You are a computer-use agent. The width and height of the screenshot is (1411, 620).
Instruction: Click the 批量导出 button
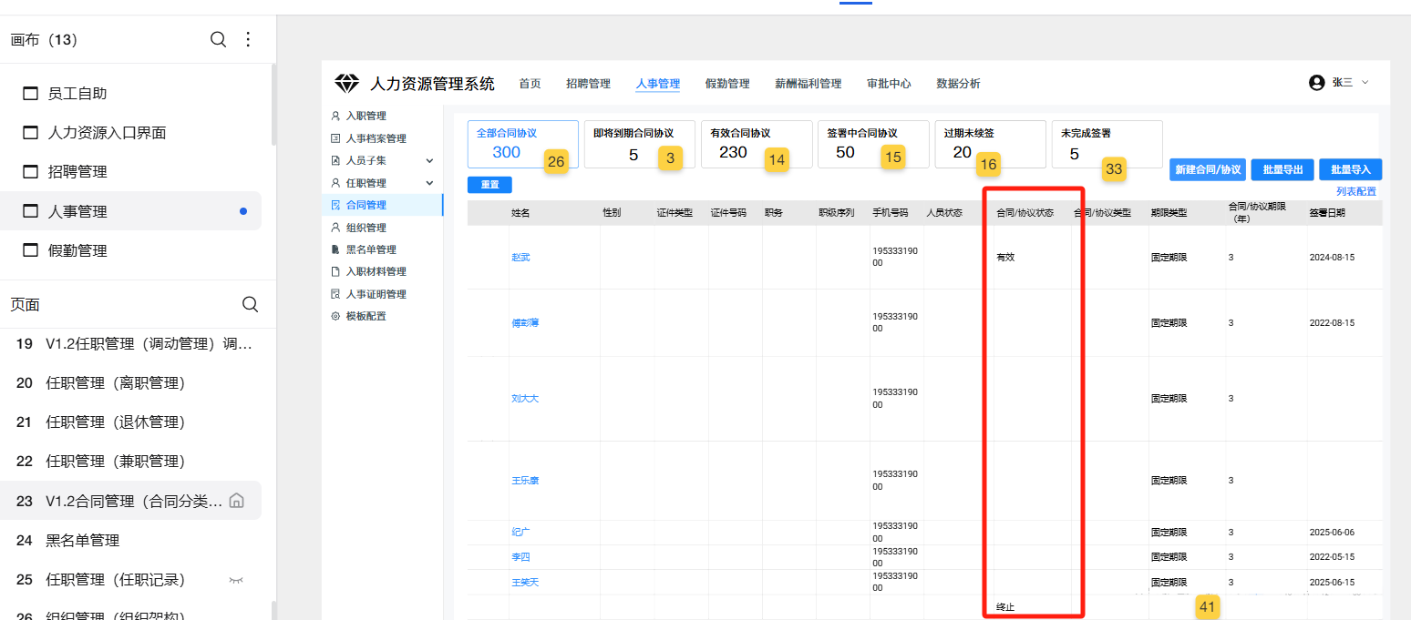click(1282, 169)
